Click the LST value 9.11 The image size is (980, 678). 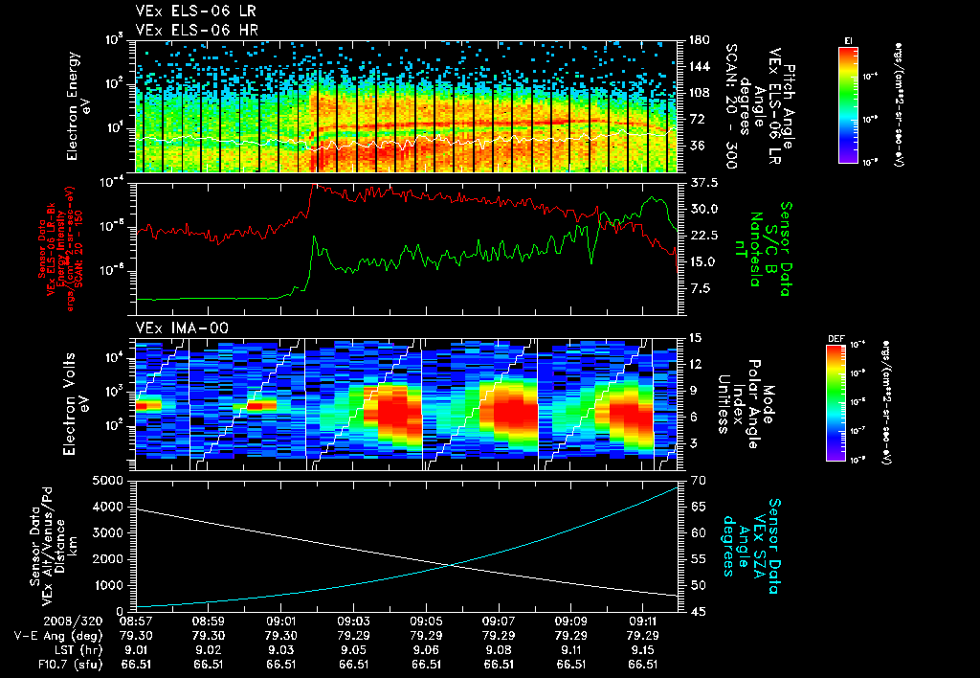coord(571,650)
